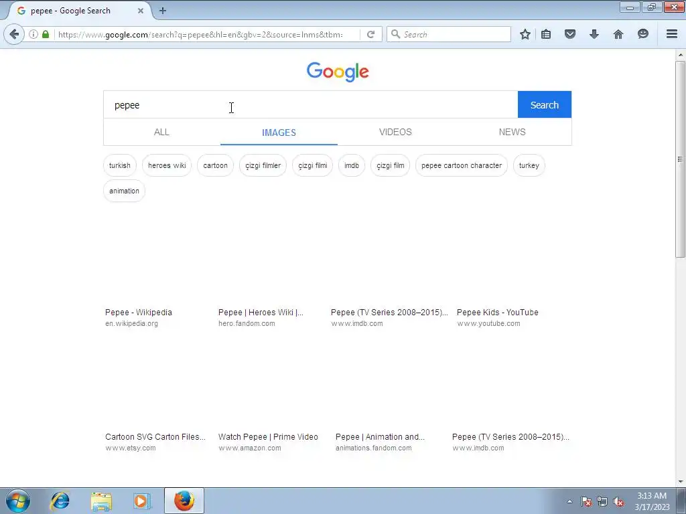Go to Firefox home page icon
This screenshot has height=514, width=686.
(x=618, y=34)
